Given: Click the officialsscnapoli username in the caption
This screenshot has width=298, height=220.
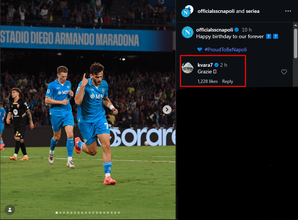Looking at the screenshot, I should (214, 30).
